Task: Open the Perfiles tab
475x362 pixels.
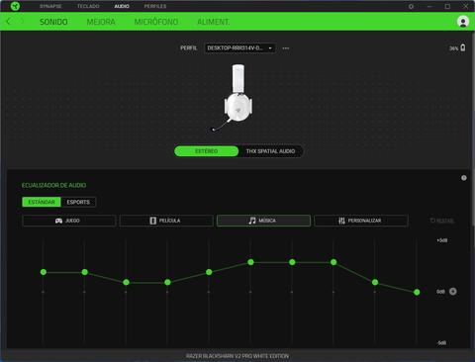Action: tap(155, 6)
